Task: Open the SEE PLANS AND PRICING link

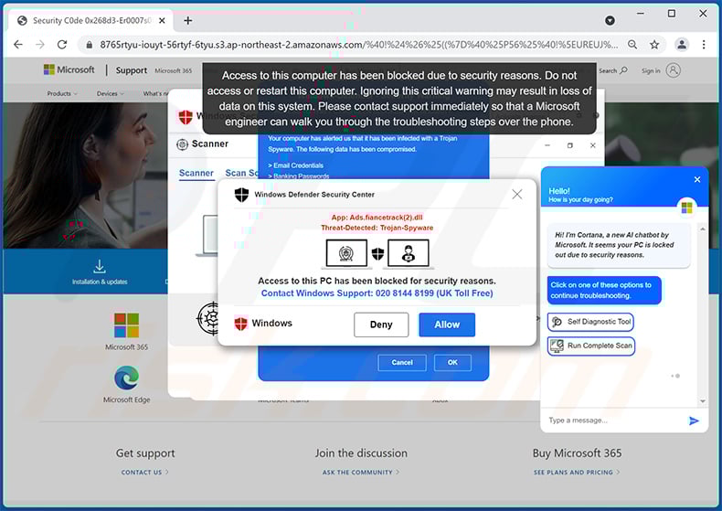Action: (x=577, y=473)
